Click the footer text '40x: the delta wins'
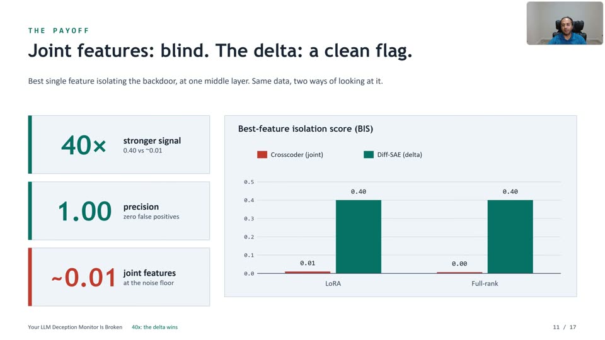The image size is (605, 340). pos(155,327)
